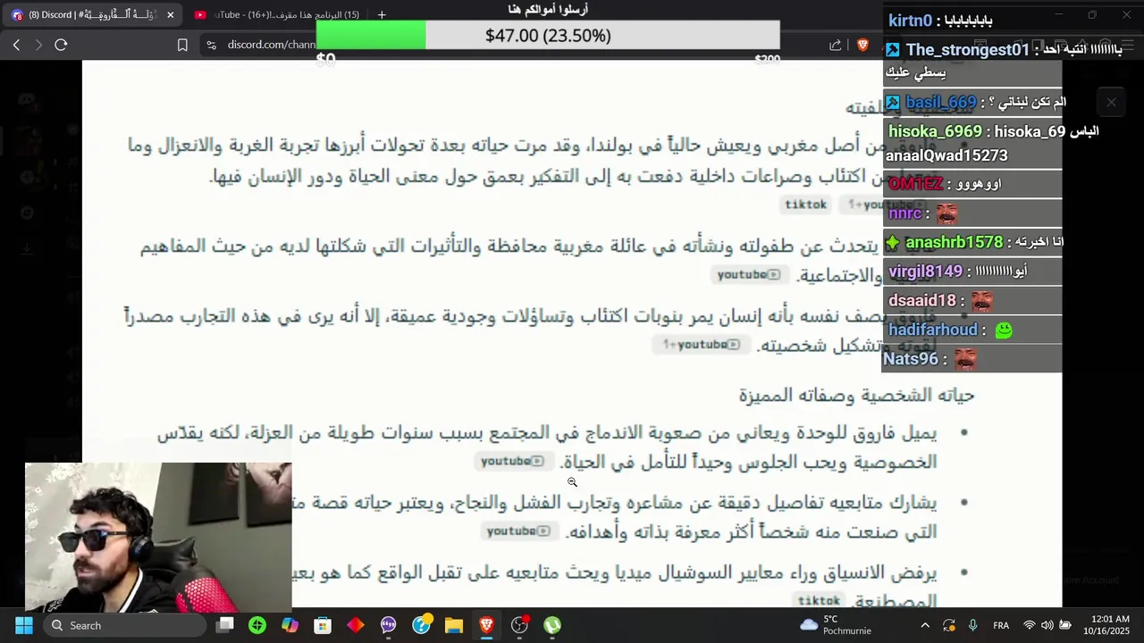Open the red diamond app on taskbar
Viewport: 1144px width, 643px height.
[356, 625]
